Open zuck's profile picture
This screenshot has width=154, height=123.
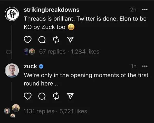(x=12, y=70)
